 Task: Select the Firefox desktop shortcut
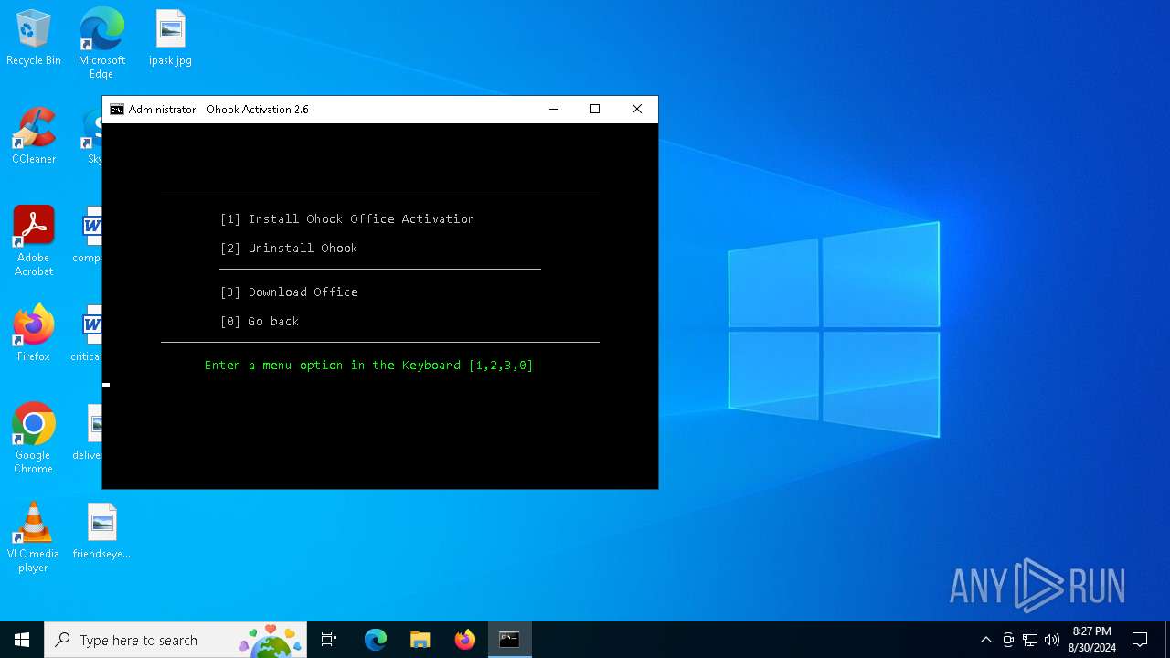(34, 334)
